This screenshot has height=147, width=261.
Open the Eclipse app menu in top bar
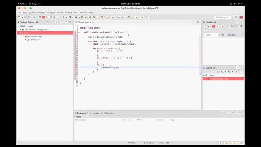35,4
